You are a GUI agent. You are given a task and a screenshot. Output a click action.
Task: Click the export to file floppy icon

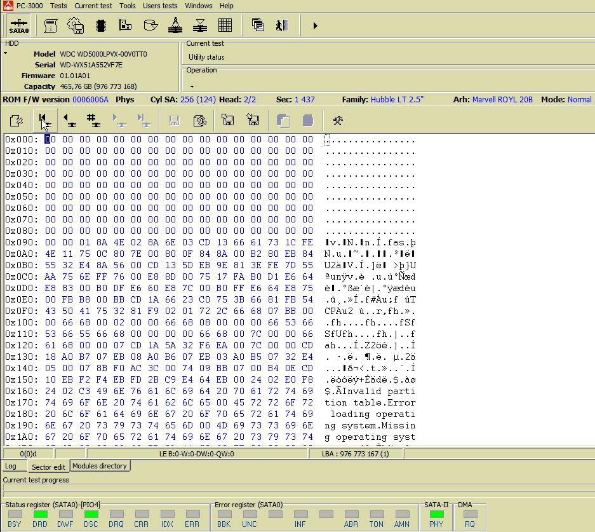click(227, 120)
